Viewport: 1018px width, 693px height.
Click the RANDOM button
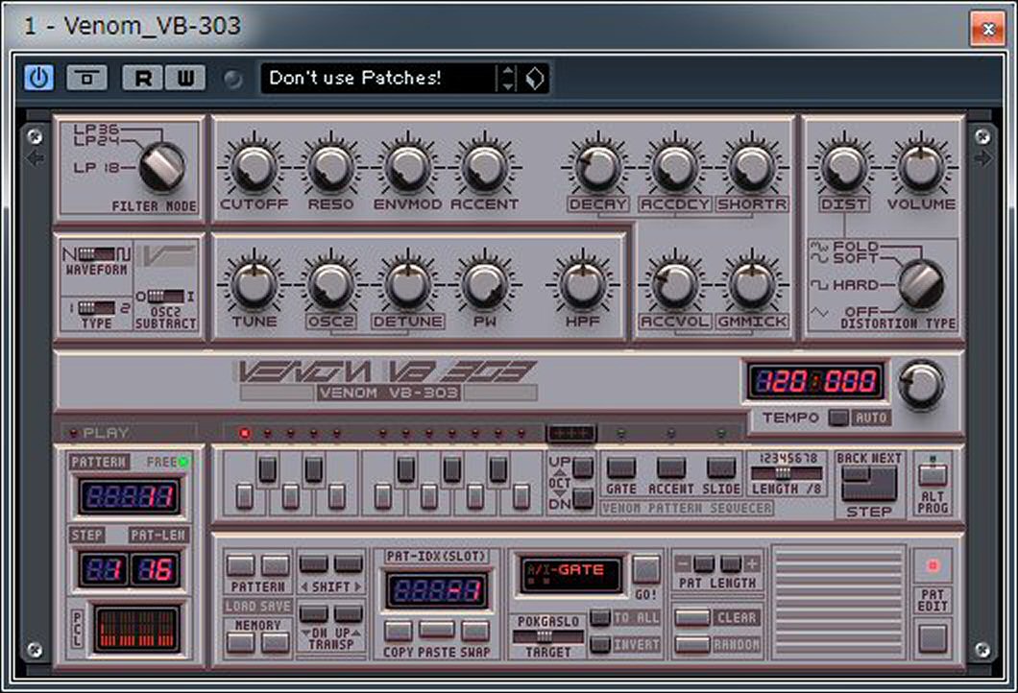(692, 644)
